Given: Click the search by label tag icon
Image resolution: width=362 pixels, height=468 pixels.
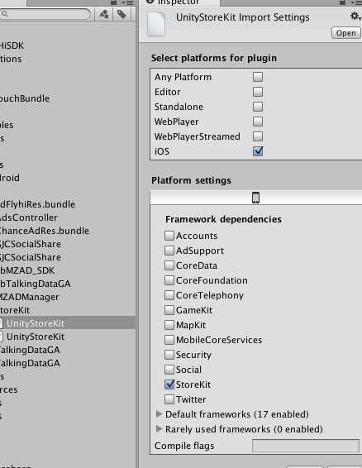Looking at the screenshot, I should tap(121, 14).
